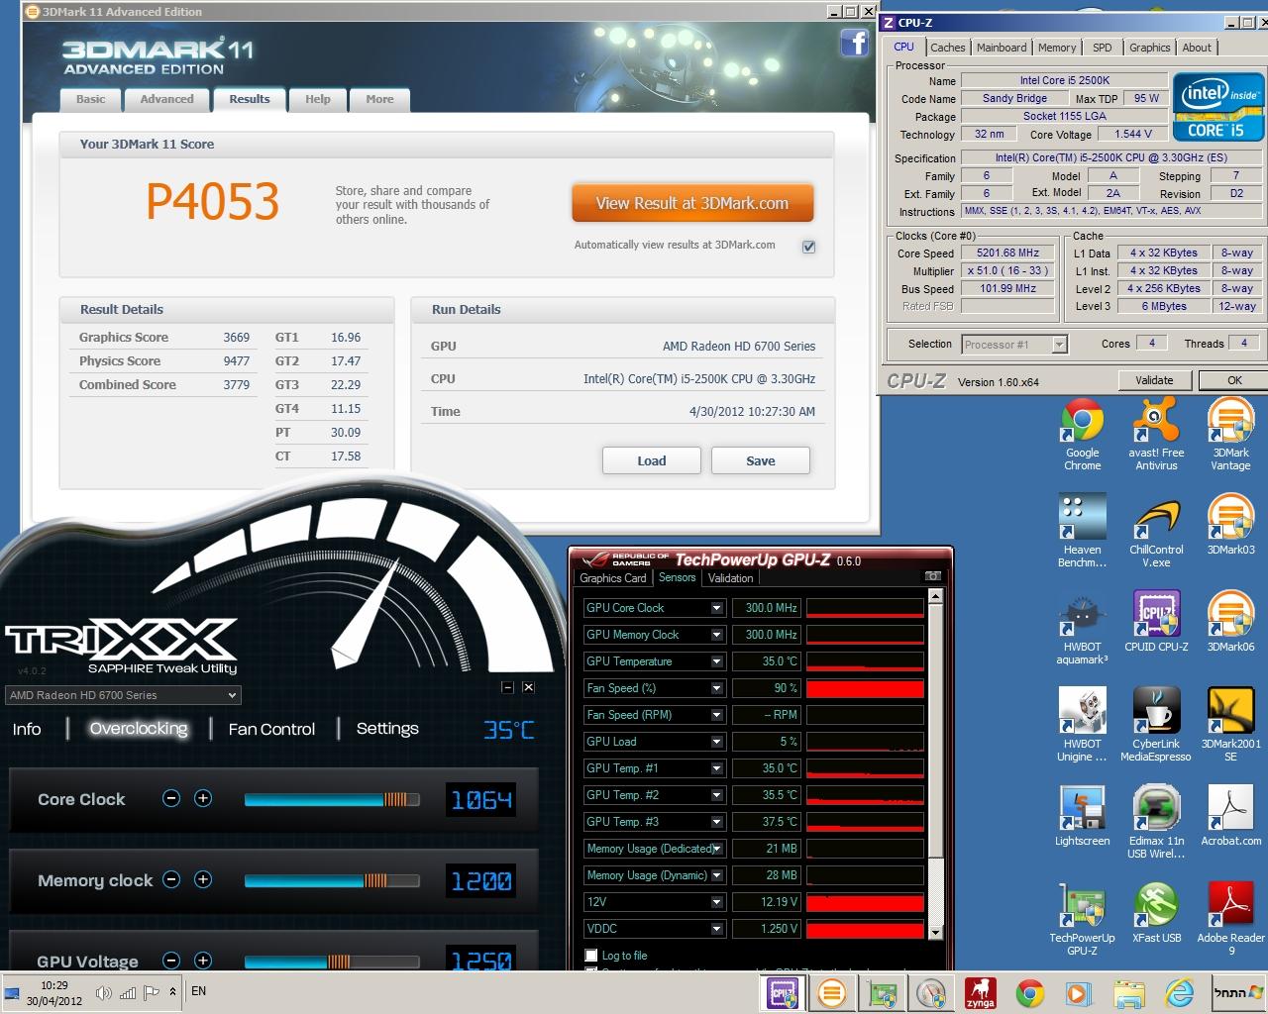Click GPU-Z screenshot camera icon
1268x1014 pixels.
point(932,576)
